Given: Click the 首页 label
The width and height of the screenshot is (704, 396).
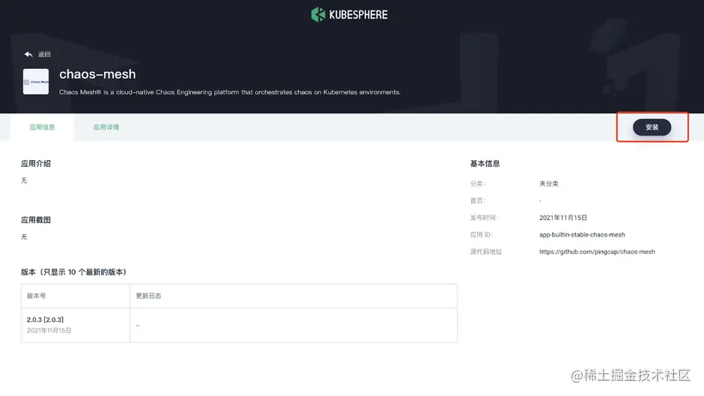Looking at the screenshot, I should pos(478,201).
